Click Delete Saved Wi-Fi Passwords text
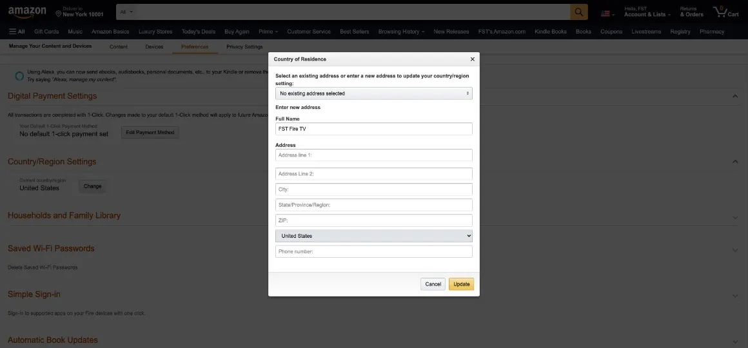 [x=43, y=267]
